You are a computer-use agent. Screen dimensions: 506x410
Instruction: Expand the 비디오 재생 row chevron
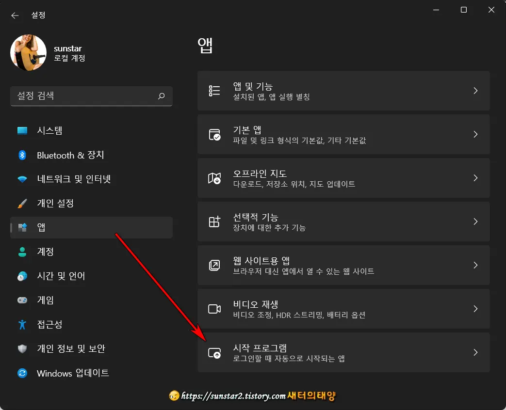(x=475, y=309)
